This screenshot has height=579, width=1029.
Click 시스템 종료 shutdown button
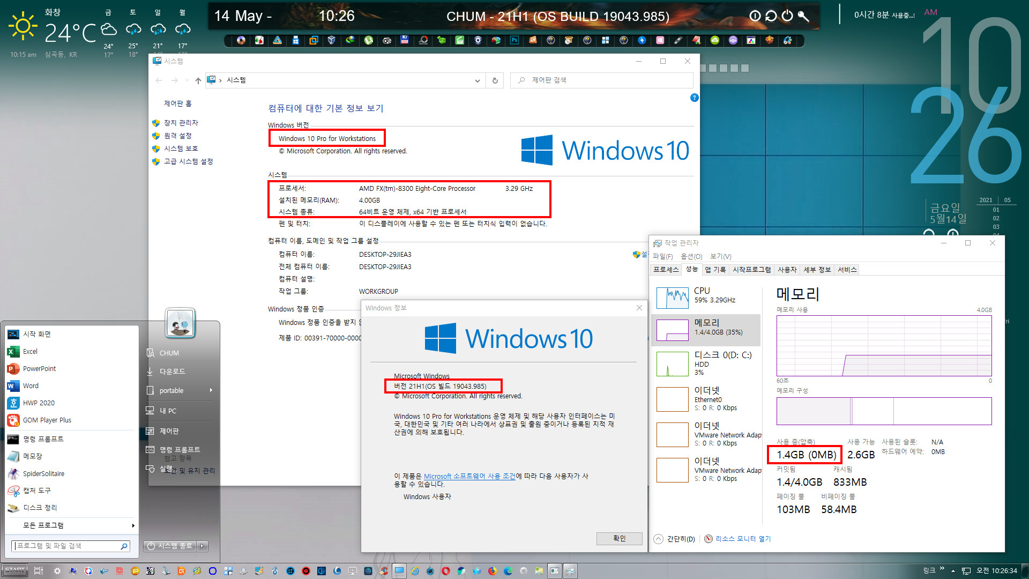pyautogui.click(x=169, y=546)
